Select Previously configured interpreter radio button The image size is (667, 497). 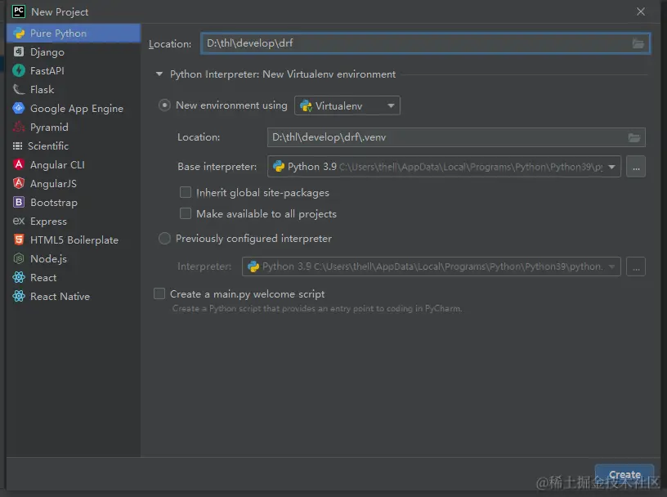click(165, 239)
